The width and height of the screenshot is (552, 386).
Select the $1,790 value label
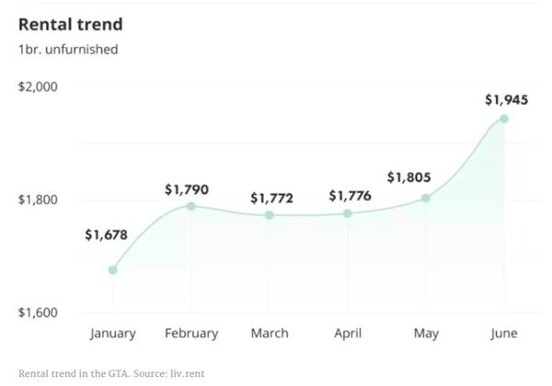[x=187, y=190]
